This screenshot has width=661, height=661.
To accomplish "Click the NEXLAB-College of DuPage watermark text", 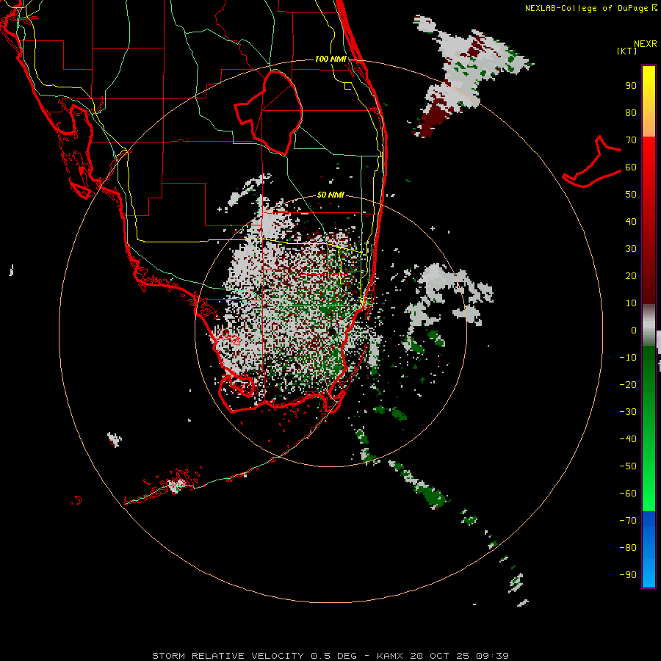I will [590, 8].
